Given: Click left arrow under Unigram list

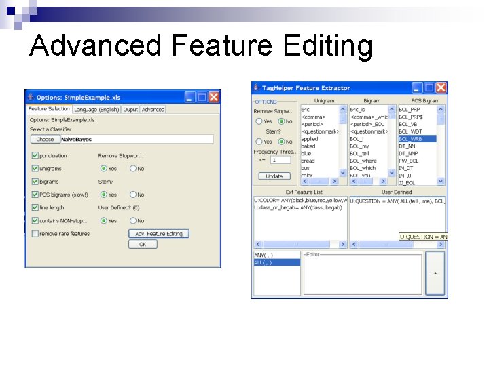Looking at the screenshot, I should tap(305, 181).
